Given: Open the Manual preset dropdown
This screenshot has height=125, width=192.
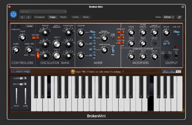Looking at the screenshot, I should [x=43, y=12].
